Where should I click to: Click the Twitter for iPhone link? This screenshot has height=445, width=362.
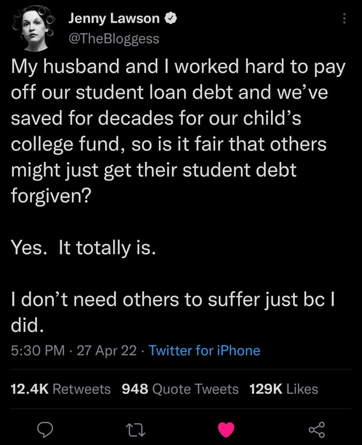coord(204,351)
